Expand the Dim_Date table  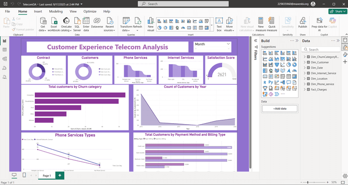coord(304,68)
